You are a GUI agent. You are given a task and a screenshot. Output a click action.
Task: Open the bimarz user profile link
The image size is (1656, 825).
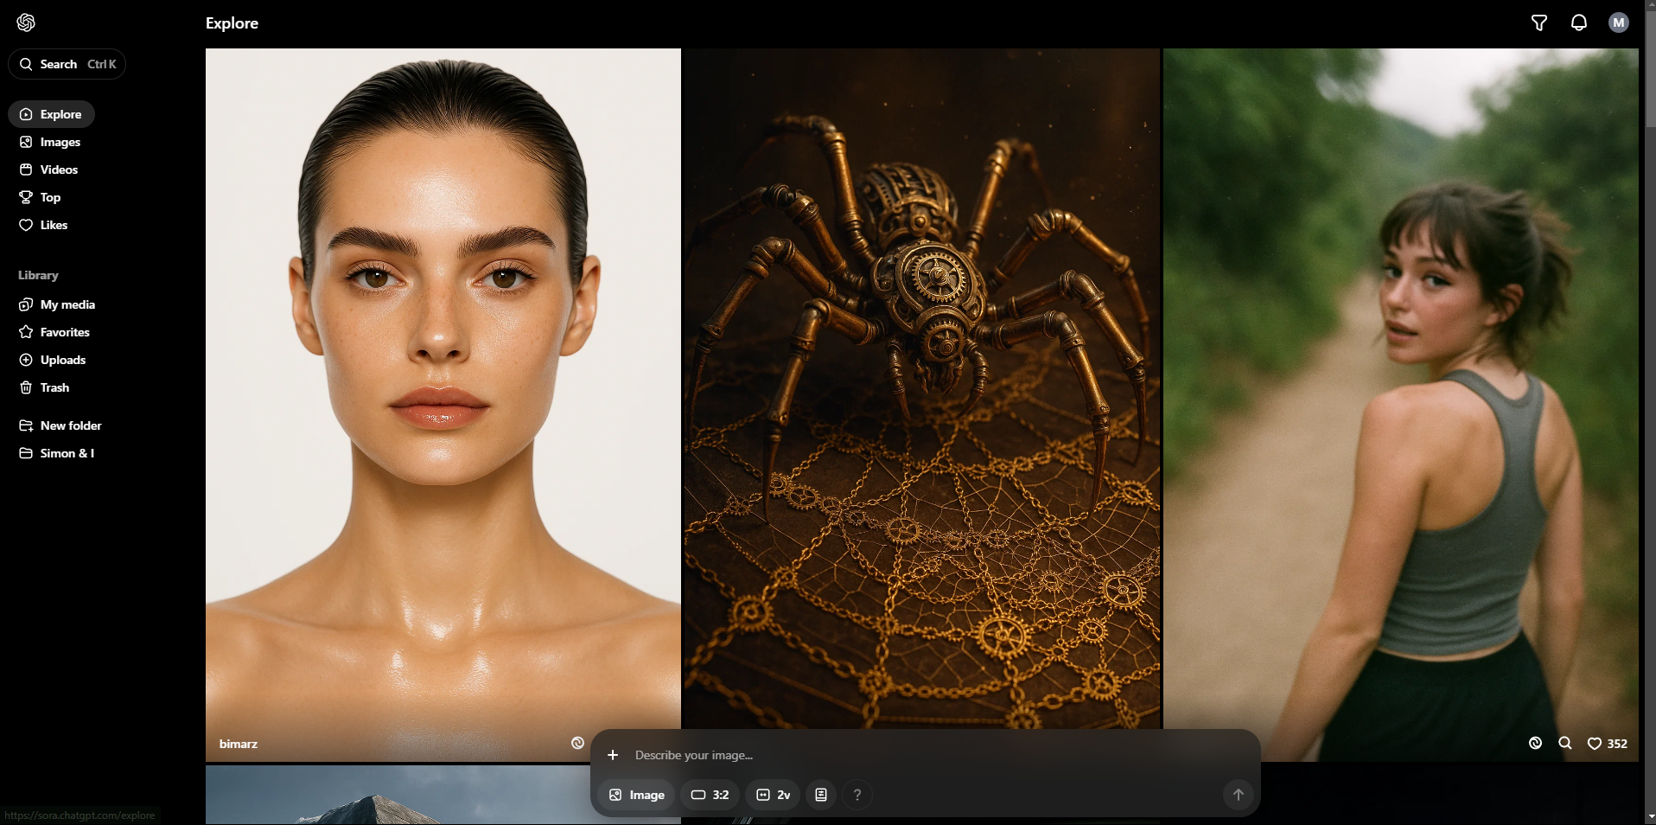pyautogui.click(x=239, y=744)
